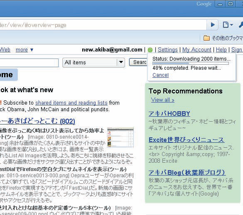Click the download progress bar
243x215 pixels.
click(191, 63)
